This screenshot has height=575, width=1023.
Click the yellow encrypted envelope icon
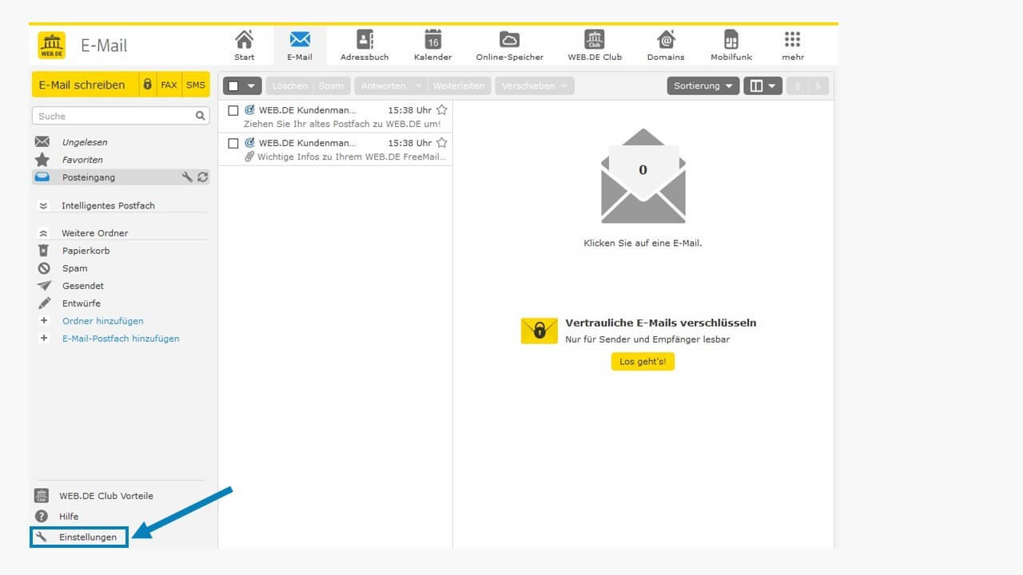[x=539, y=331]
